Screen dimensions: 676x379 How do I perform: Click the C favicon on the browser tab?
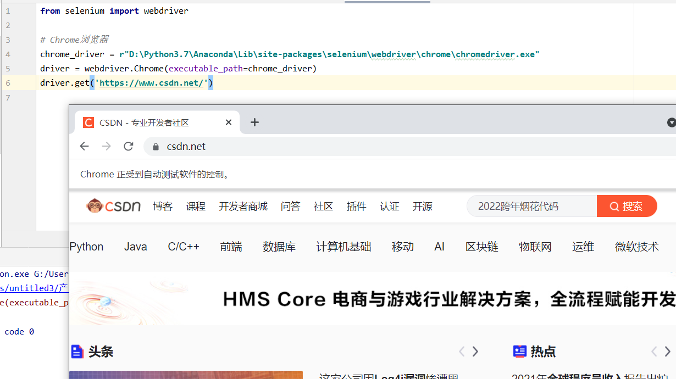click(x=88, y=122)
